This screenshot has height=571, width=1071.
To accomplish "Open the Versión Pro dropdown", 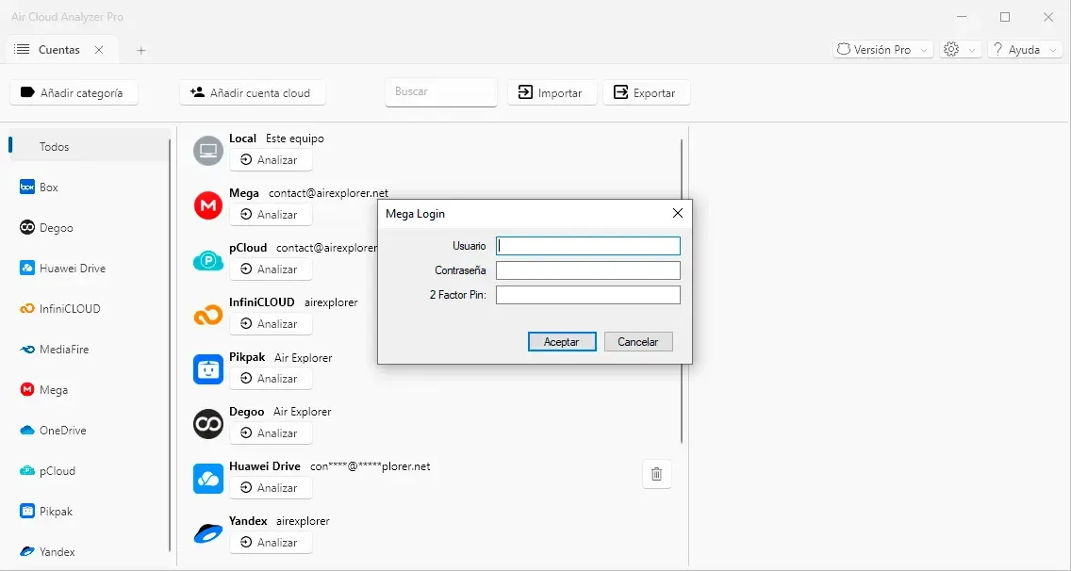I will pos(883,49).
